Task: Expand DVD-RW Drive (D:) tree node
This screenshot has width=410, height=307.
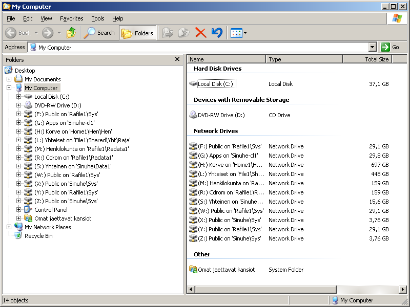Action: tap(18, 105)
